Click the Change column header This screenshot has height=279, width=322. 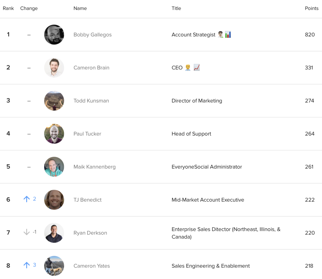tap(29, 8)
